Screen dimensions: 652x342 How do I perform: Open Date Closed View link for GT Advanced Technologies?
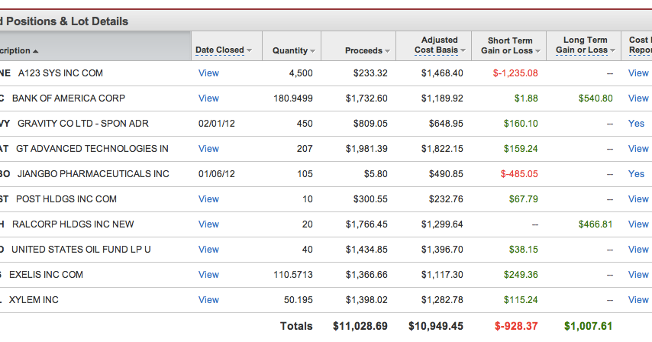pyautogui.click(x=208, y=149)
